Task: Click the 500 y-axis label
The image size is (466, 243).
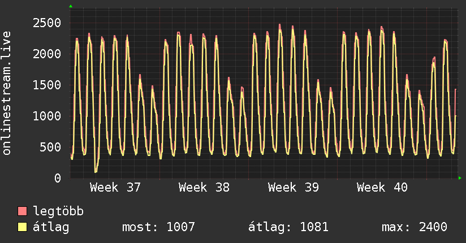Action: point(50,147)
